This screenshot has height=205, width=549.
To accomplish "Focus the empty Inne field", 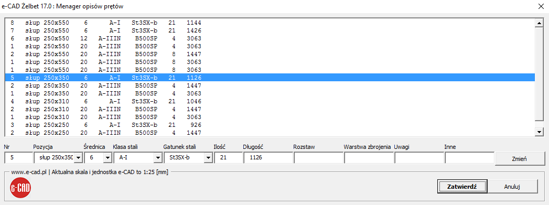I will pos(469,158).
